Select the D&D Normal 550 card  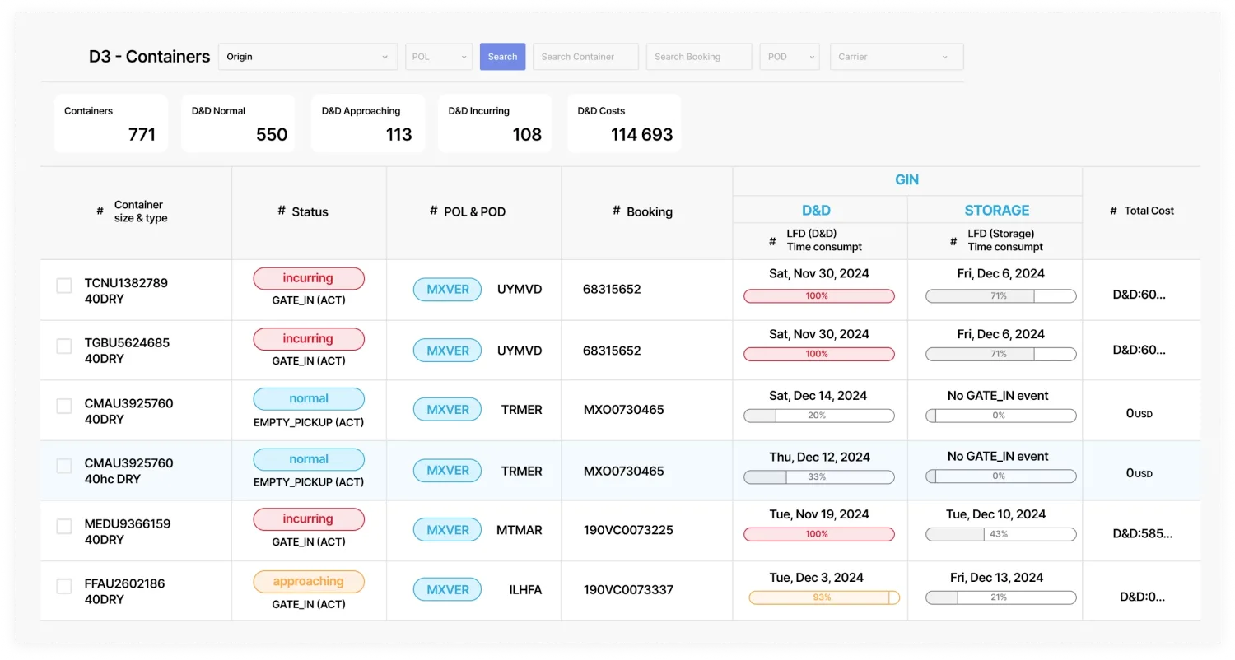pos(238,123)
